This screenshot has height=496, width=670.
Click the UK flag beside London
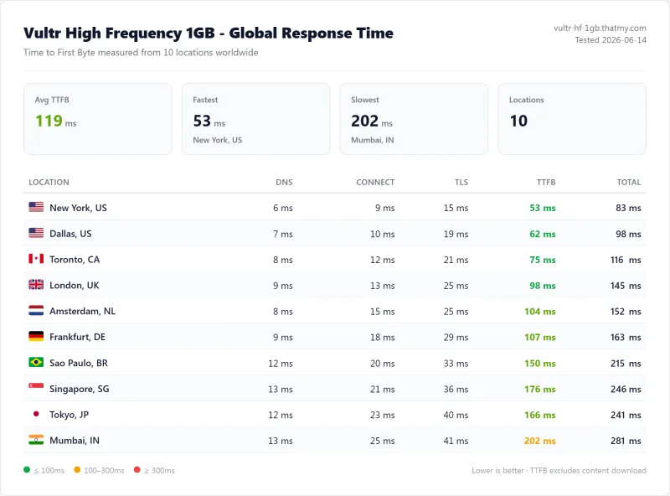point(36,285)
